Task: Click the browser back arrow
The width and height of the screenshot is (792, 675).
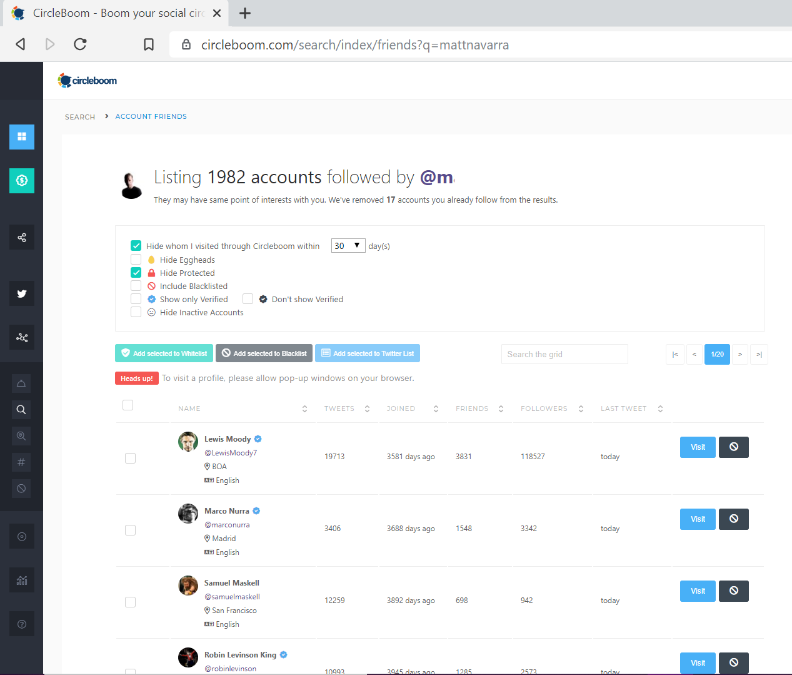Action: pyautogui.click(x=21, y=44)
